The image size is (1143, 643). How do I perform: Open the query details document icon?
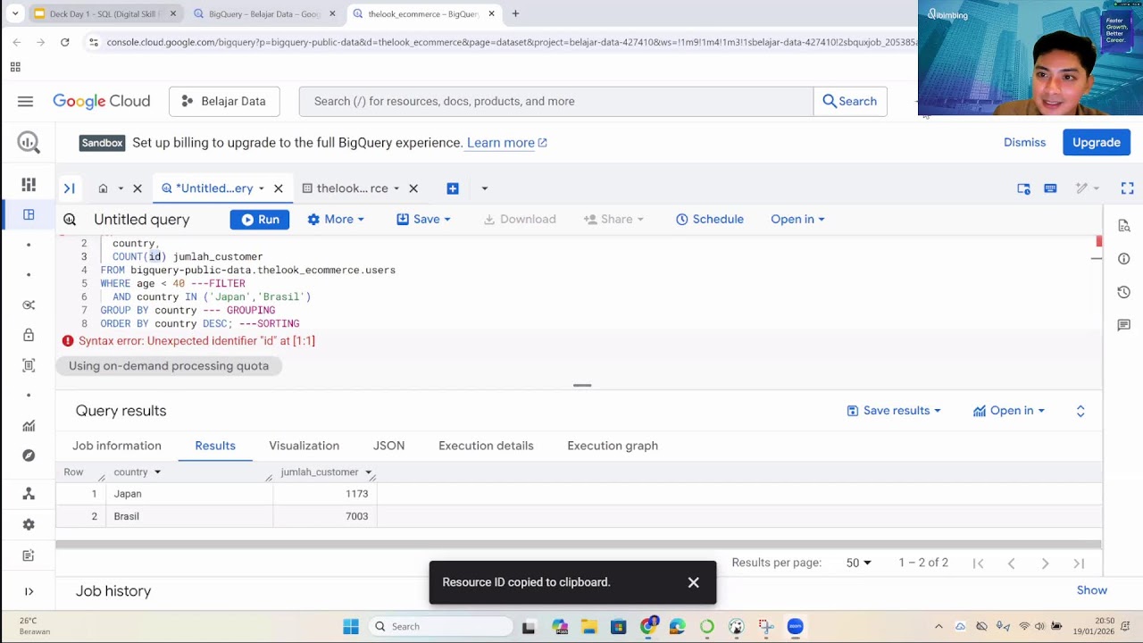pos(1123,226)
